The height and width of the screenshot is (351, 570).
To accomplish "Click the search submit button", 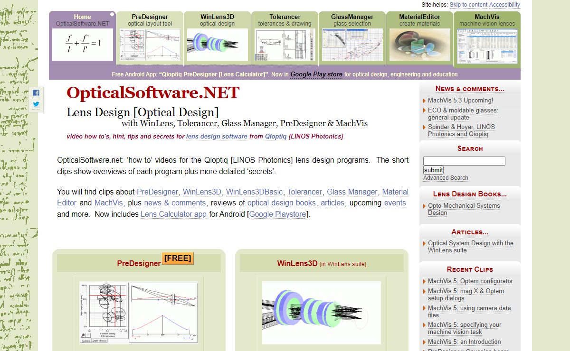I will (433, 170).
